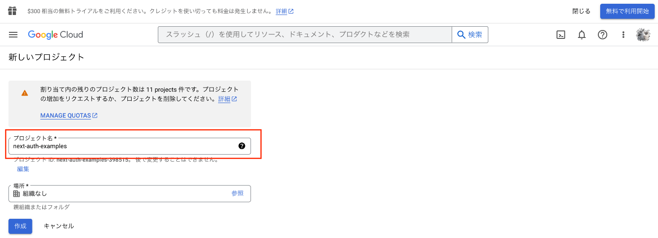Click the 場所 field showing 組織なし

(x=130, y=193)
